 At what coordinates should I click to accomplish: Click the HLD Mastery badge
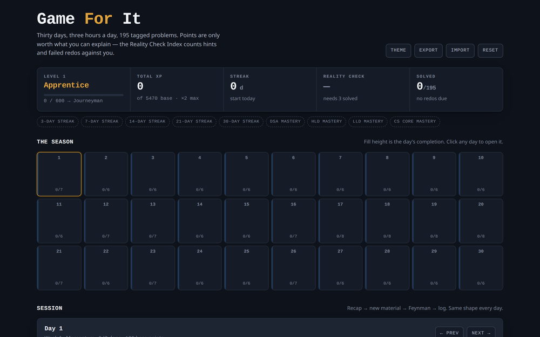(x=327, y=121)
